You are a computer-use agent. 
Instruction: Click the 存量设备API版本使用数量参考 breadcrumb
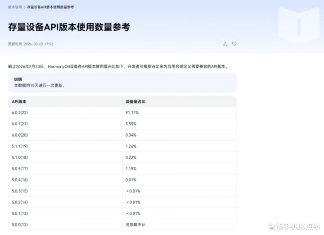[x=50, y=7]
